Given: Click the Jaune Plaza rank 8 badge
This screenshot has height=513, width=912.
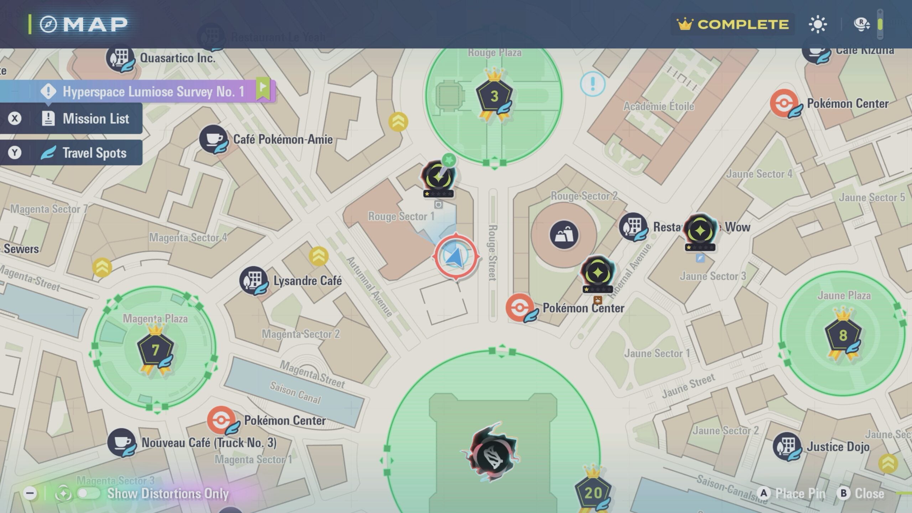Looking at the screenshot, I should [x=843, y=335].
